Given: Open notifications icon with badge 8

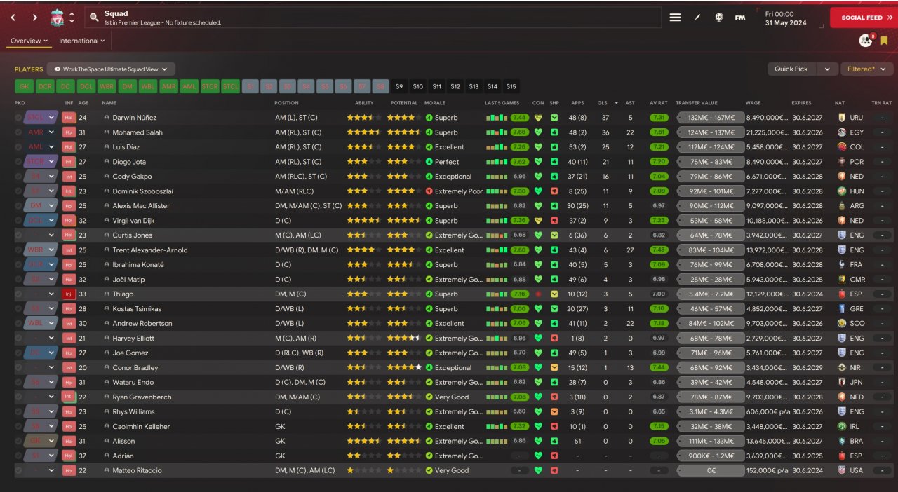Looking at the screenshot, I should [866, 41].
